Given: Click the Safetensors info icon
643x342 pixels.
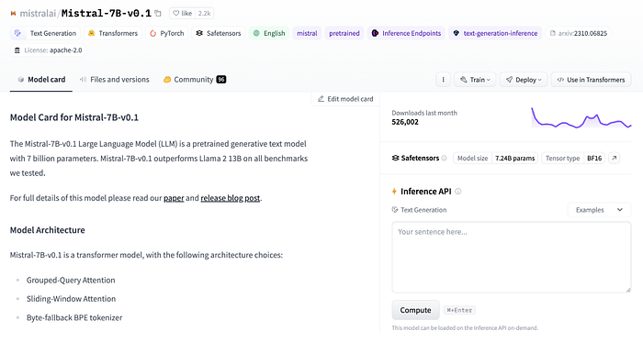Looking at the screenshot, I should (x=444, y=158).
